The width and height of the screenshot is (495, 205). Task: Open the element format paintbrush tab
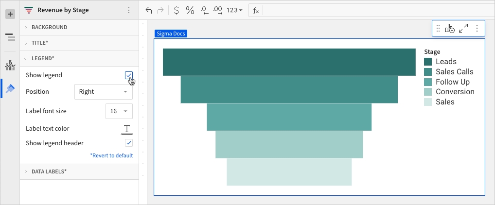point(10,88)
